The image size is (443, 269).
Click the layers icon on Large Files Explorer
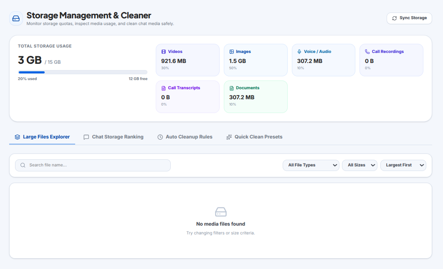(x=17, y=137)
